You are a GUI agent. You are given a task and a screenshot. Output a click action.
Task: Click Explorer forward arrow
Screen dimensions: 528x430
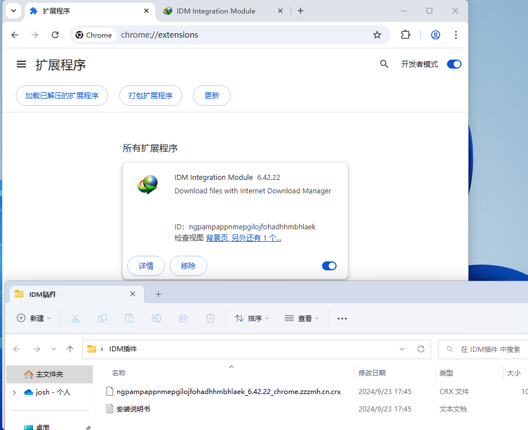click(x=37, y=349)
